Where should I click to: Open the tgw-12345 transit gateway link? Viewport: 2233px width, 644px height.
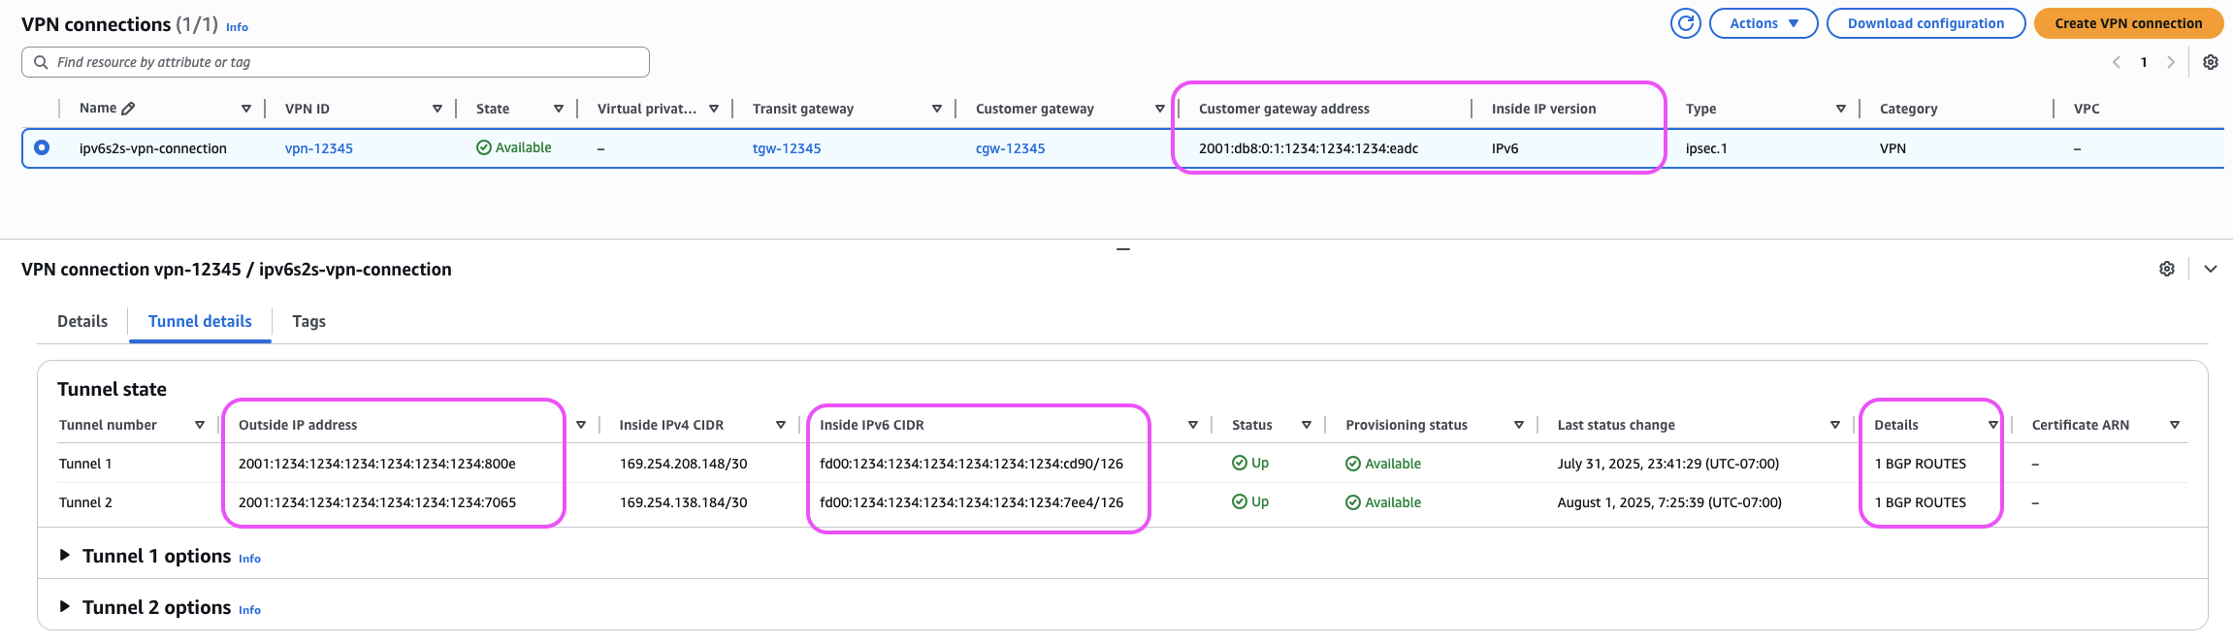(787, 148)
